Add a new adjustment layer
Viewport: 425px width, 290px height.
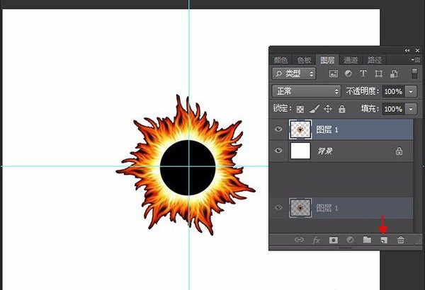(x=350, y=240)
